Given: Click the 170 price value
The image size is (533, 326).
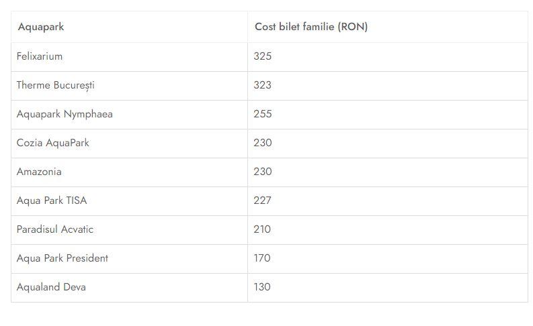Looking at the screenshot, I should pos(262,258).
